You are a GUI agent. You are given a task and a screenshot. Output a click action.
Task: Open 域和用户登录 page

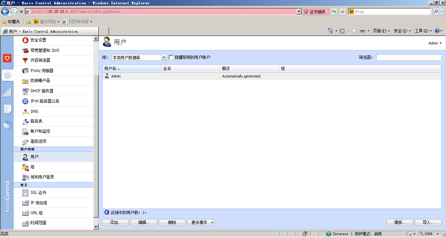(54, 177)
